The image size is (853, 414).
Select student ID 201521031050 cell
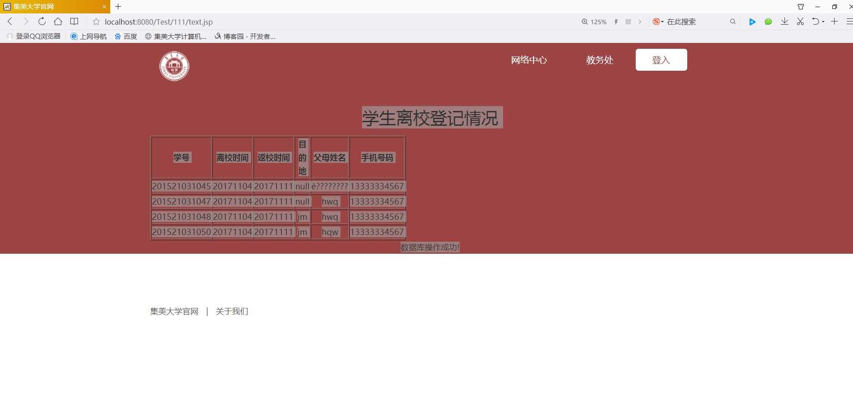coord(181,232)
